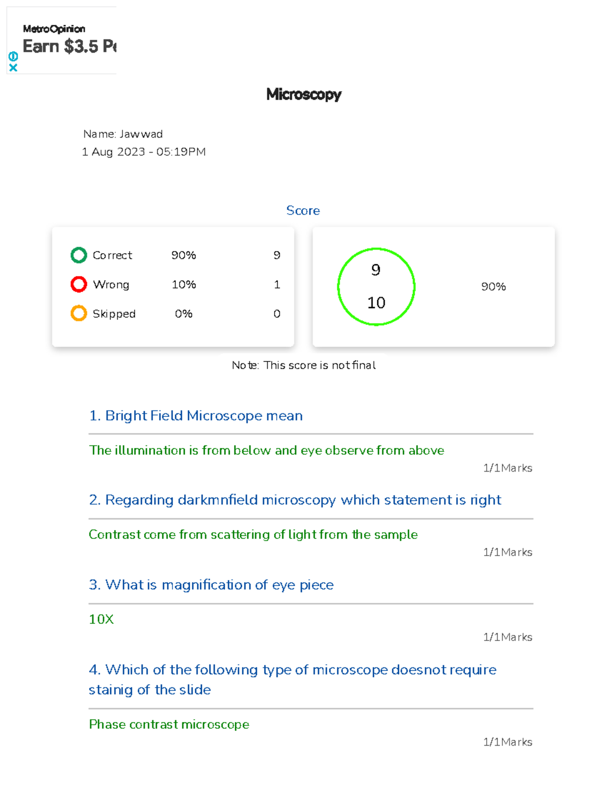Select the red Wrong status icon
The image size is (607, 785).
pyautogui.click(x=79, y=284)
